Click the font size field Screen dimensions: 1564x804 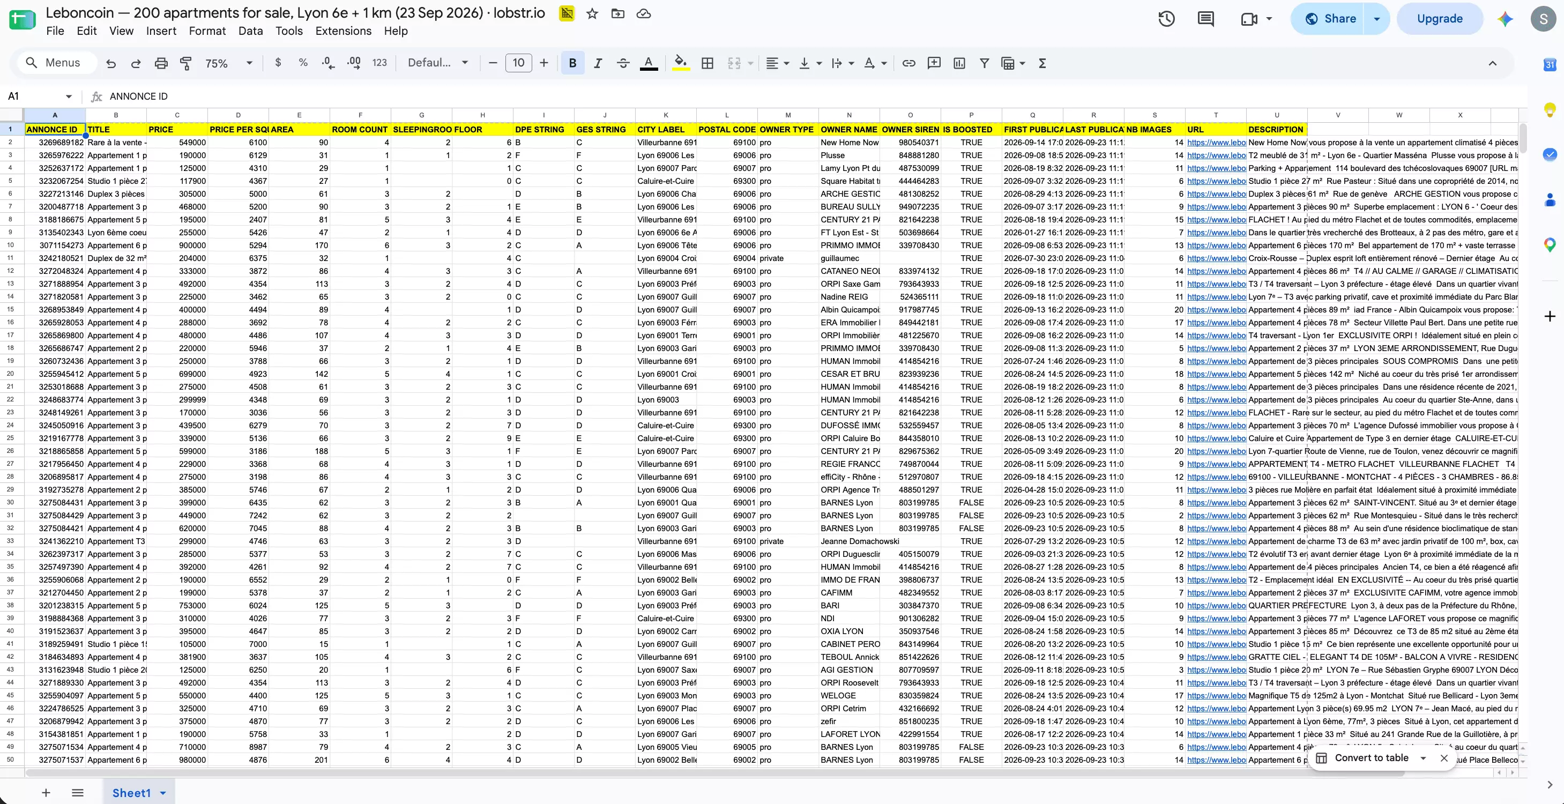click(518, 63)
